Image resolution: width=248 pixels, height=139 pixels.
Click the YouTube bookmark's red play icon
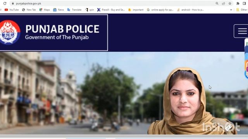(6, 10)
